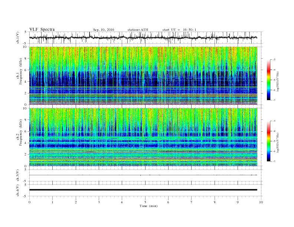Click the ch.1 "Frequency (kHz)" axis label
This screenshot has width=294, height=227.
pyautogui.click(x=21, y=71)
